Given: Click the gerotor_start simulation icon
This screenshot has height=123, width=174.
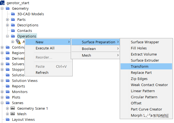Looking at the screenshot, I should 3,3.
